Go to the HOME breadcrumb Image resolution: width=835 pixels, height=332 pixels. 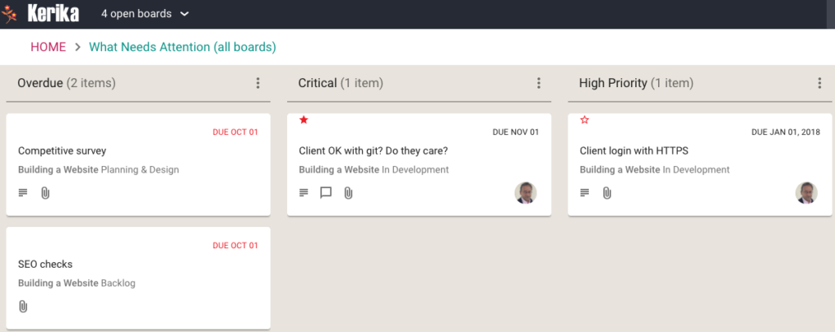coord(48,46)
